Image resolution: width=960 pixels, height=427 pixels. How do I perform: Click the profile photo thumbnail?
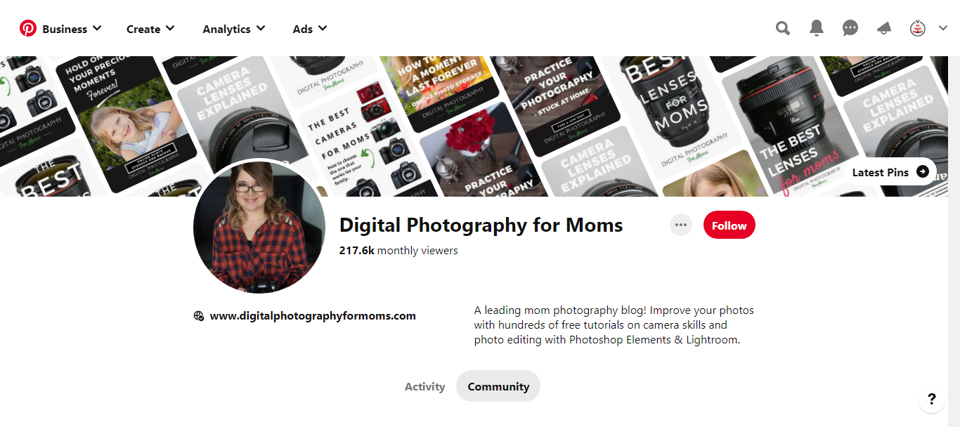tap(259, 228)
